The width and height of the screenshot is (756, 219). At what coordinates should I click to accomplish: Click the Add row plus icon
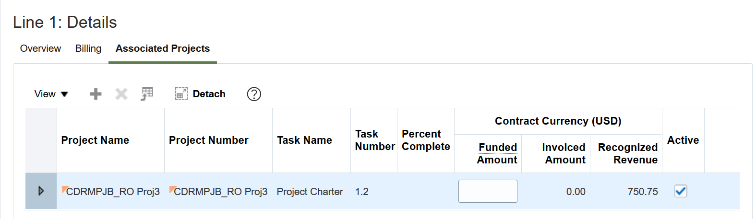pos(96,94)
